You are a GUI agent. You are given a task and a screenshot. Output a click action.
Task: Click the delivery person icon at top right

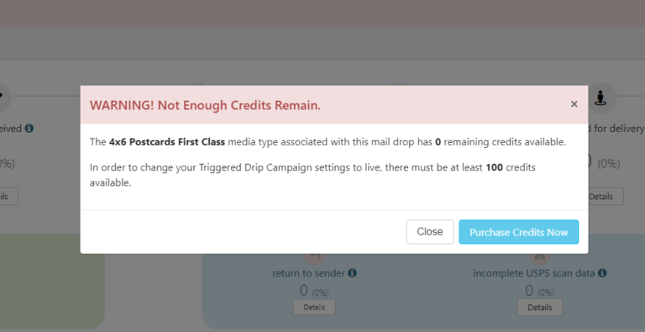point(600,98)
